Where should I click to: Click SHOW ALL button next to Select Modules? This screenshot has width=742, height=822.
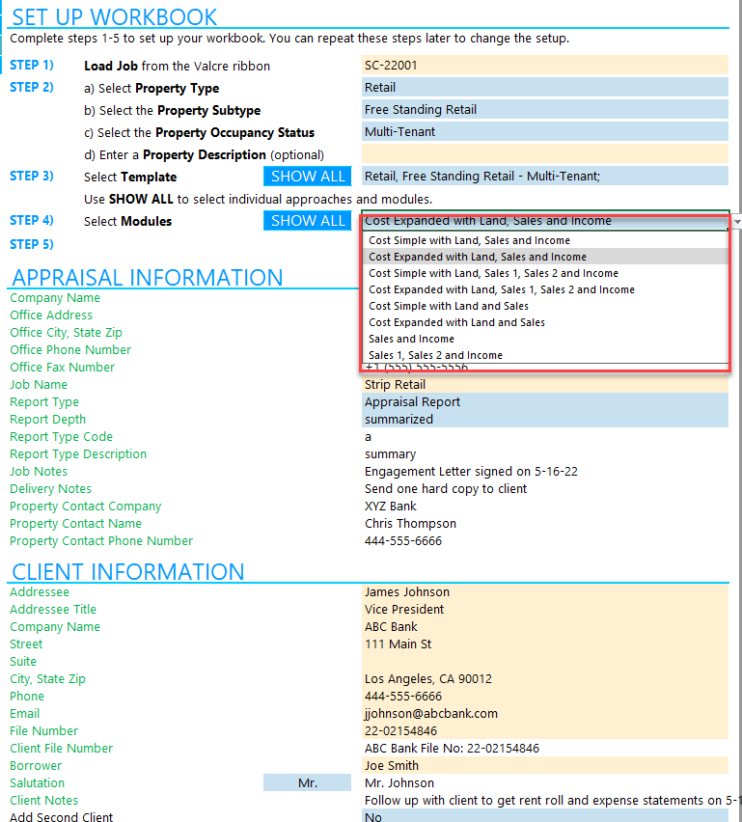tap(307, 221)
